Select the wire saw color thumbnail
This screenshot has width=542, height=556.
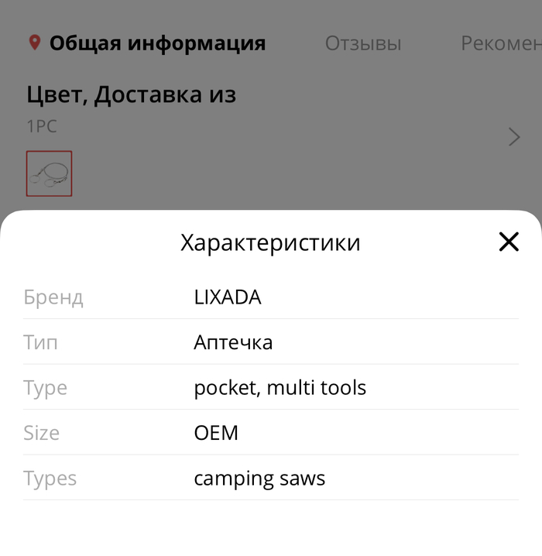point(49,173)
